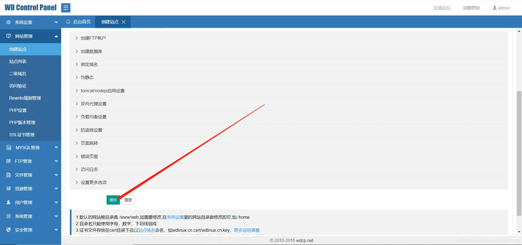
Task: Expand the 负载均衡设置 section
Action: (x=289, y=117)
